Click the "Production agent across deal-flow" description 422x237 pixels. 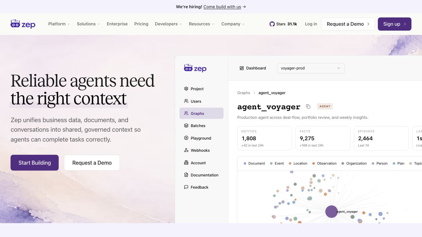coord(303,118)
